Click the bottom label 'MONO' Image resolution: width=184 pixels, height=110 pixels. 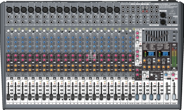pyautogui.click(x=167, y=104)
